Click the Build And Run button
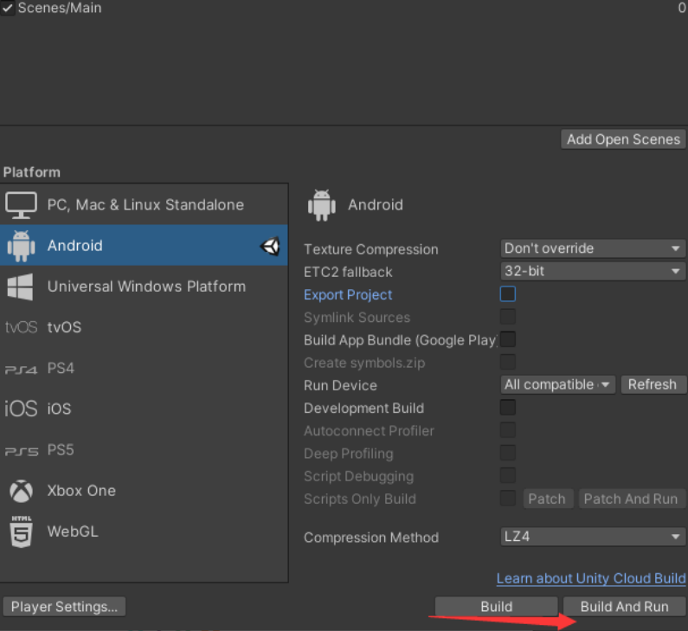 point(624,607)
